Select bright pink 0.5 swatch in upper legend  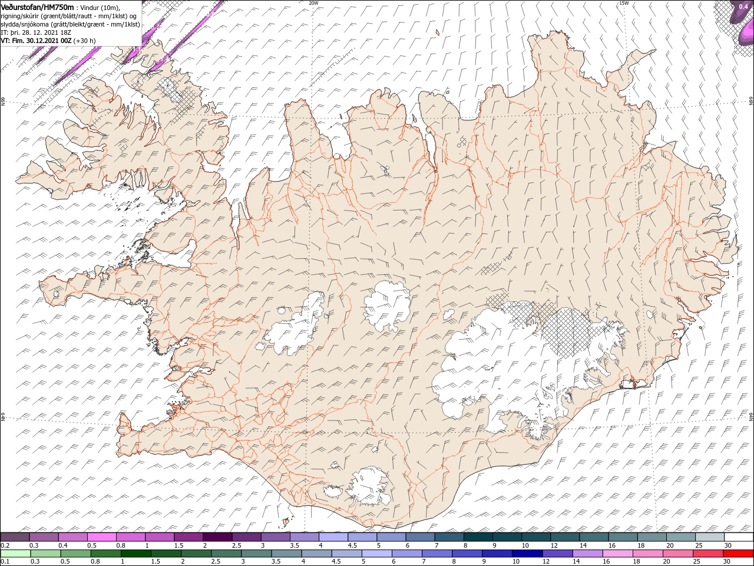[102, 537]
